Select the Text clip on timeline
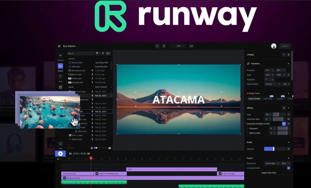The height and width of the screenshot is (188, 311). click(172, 169)
